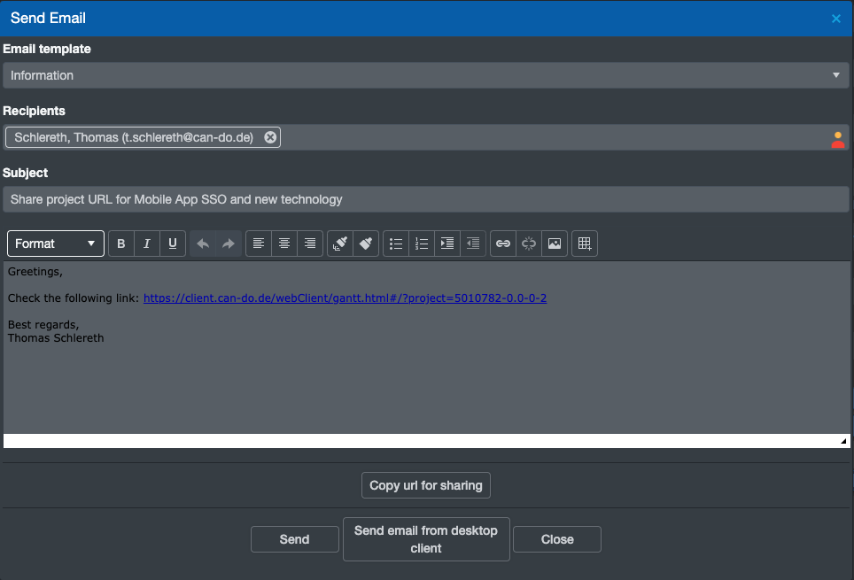
Task: Toggle bold formatting
Action: tap(120, 244)
